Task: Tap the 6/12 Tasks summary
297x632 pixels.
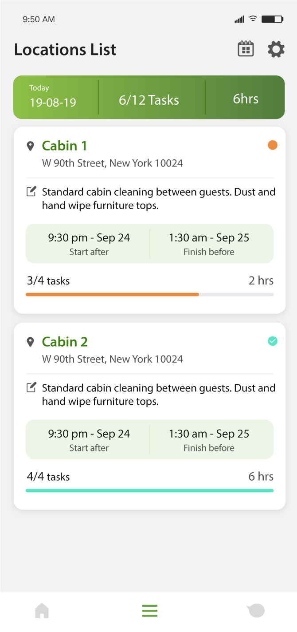Action: [149, 100]
